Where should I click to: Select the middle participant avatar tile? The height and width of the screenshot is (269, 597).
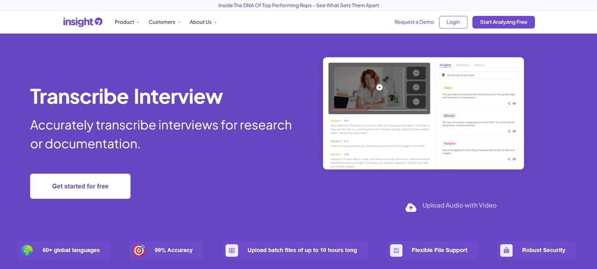point(416,87)
